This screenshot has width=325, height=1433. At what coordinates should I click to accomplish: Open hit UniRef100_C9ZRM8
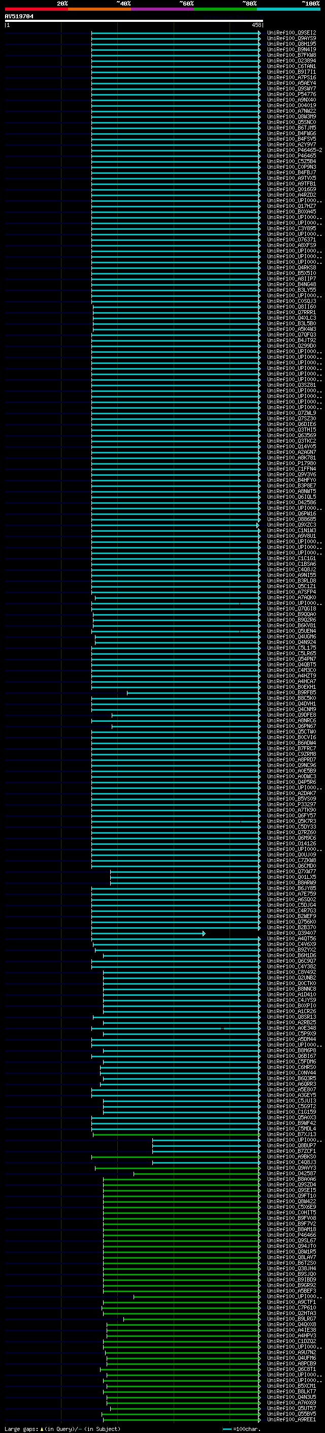291,754
